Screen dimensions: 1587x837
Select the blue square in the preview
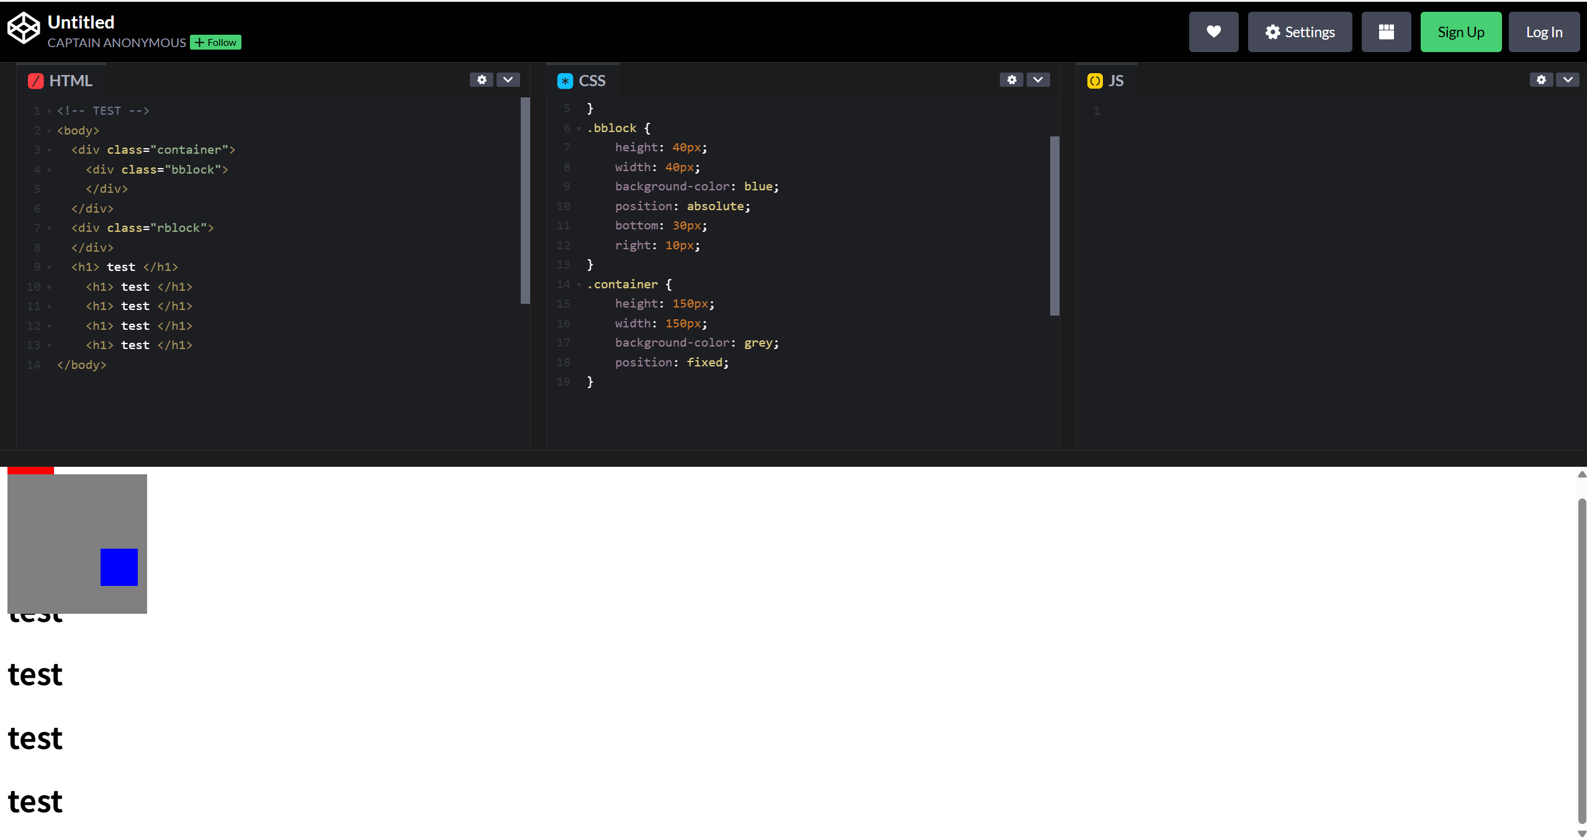pyautogui.click(x=119, y=567)
